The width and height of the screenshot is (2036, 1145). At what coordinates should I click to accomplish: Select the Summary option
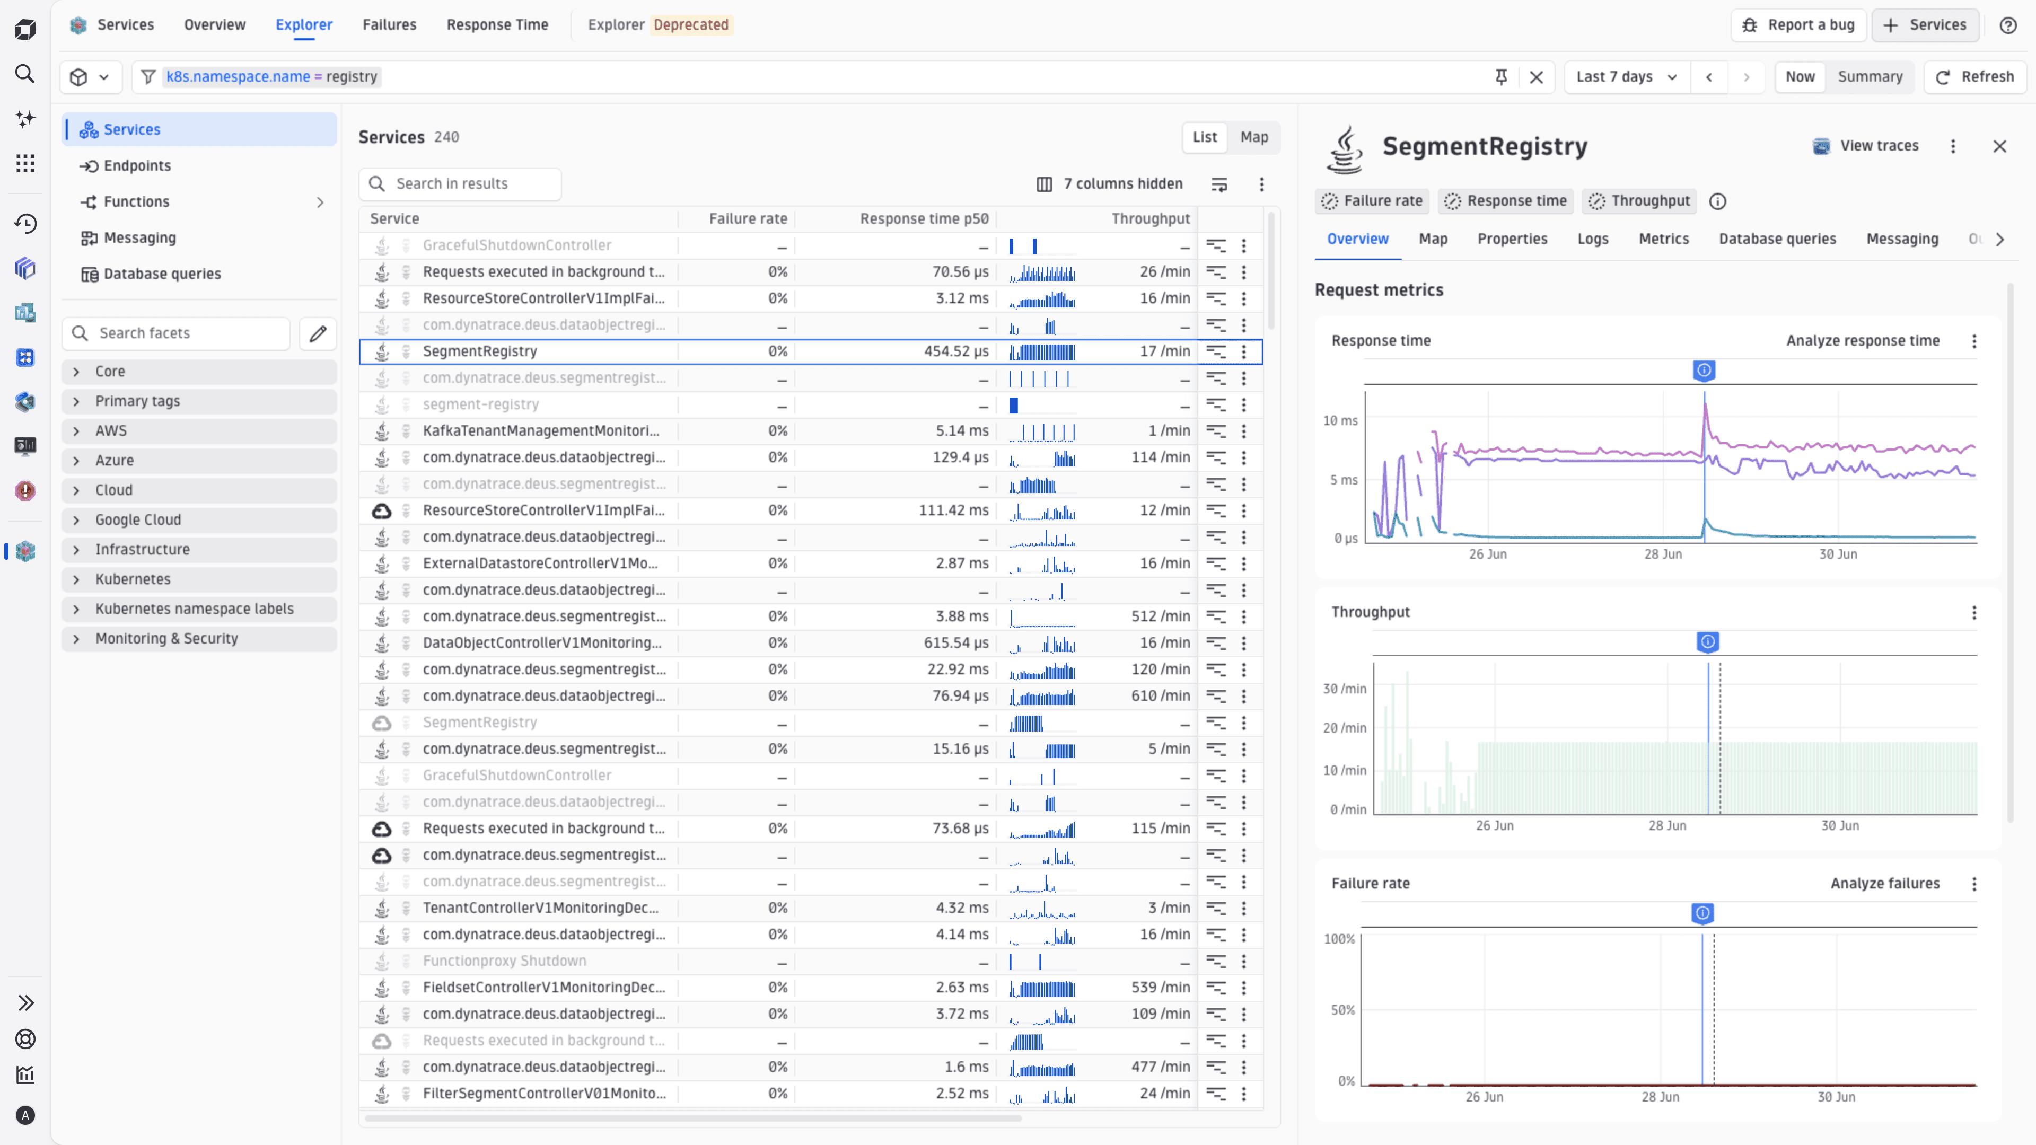tap(1870, 77)
